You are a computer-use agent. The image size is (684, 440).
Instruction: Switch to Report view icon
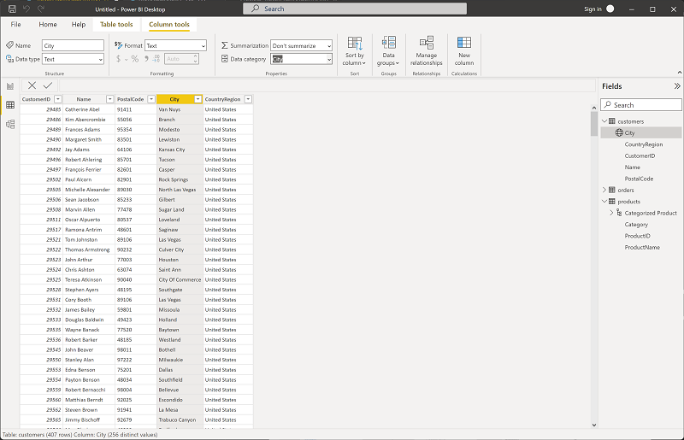tap(10, 86)
